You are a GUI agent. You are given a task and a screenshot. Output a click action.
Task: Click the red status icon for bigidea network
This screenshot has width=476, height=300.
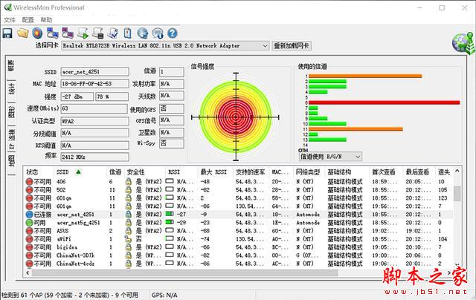[x=29, y=247]
